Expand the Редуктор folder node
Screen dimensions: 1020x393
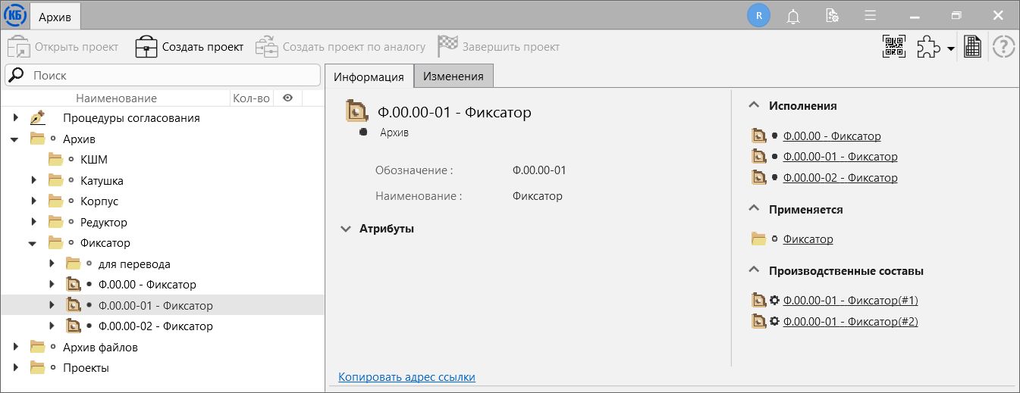(33, 223)
